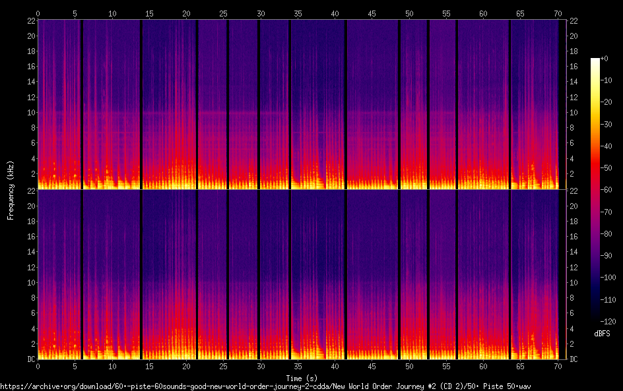Click the "25" tick on the top time axis
This screenshot has height=391, width=623.
[223, 14]
